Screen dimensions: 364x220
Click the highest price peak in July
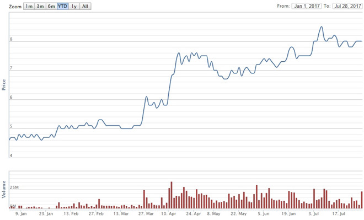[322, 27]
